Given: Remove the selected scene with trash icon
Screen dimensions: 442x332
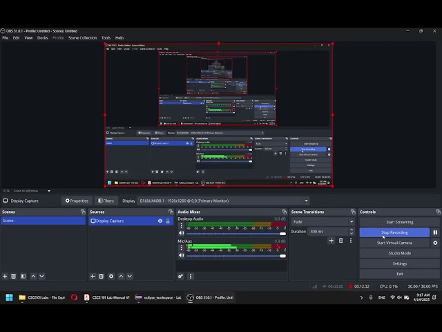Looking at the screenshot, I should coord(13,276).
